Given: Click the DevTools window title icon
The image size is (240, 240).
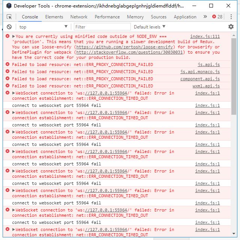Looking at the screenshot, I should 9,6.
